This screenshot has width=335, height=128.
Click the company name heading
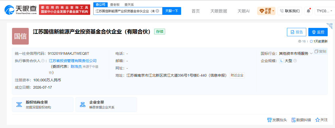tap(92, 32)
